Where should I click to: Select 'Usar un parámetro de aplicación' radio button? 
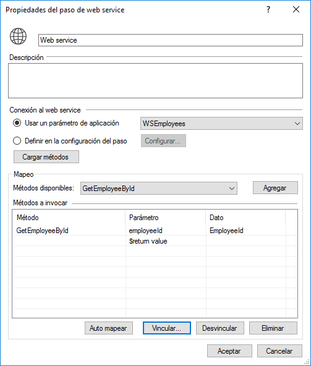[17, 123]
